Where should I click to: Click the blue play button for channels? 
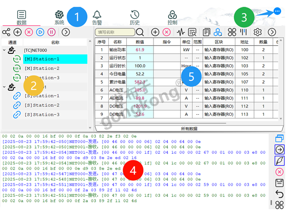pos(40,32)
